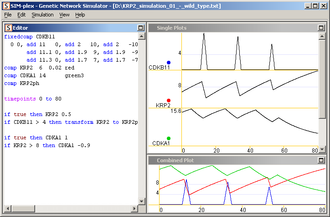Viewport: 330px width, 217px height.
Task: Maximize the Single Plots panel
Action: click(x=321, y=28)
